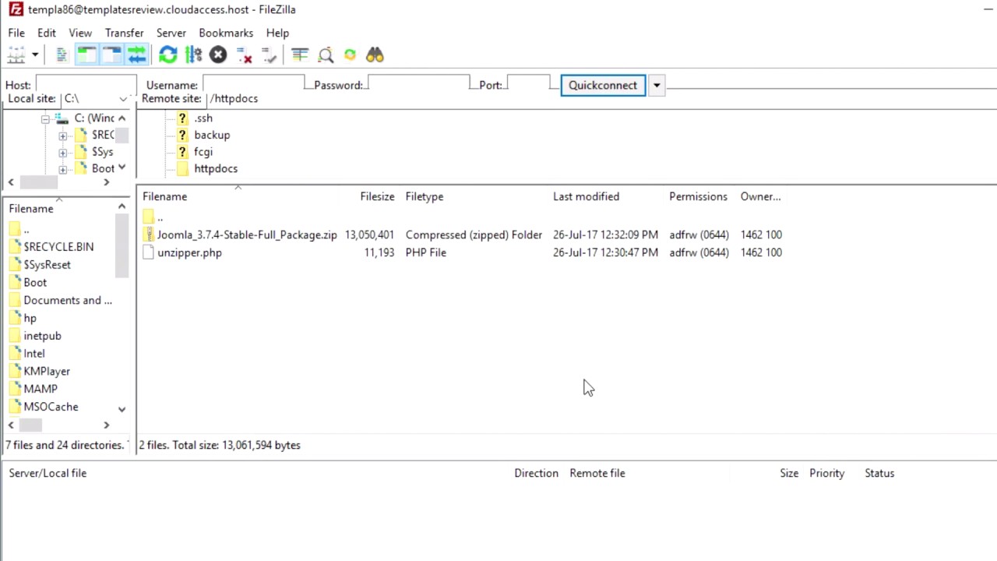The width and height of the screenshot is (997, 561).
Task: Sort the remote list by Filesize column
Action: (377, 196)
